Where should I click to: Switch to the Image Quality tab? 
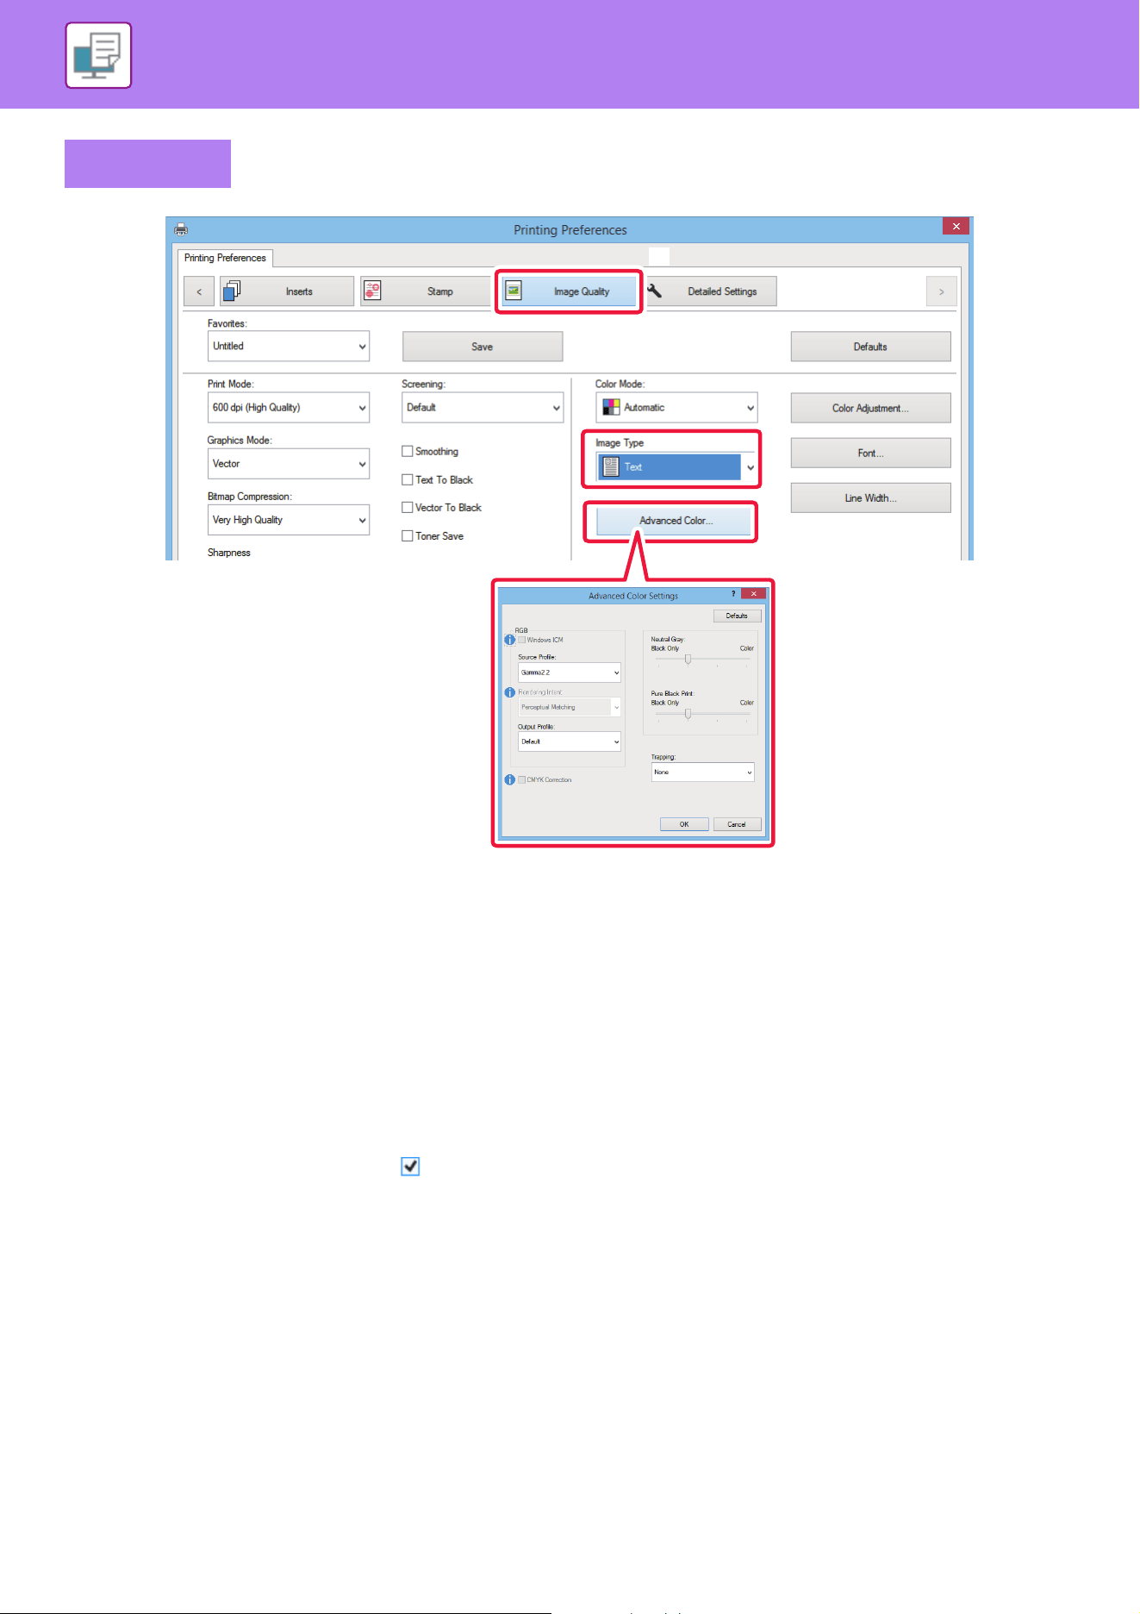pos(569,291)
